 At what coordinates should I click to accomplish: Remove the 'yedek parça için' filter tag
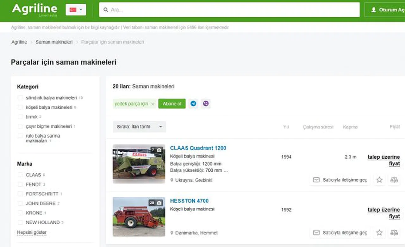coord(153,104)
